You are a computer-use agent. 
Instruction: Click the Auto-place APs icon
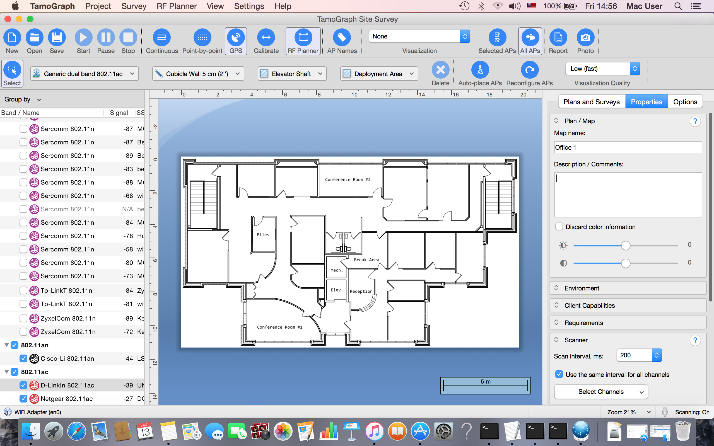tap(480, 70)
